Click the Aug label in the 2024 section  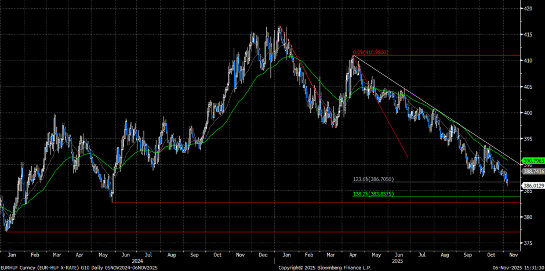tap(172, 255)
